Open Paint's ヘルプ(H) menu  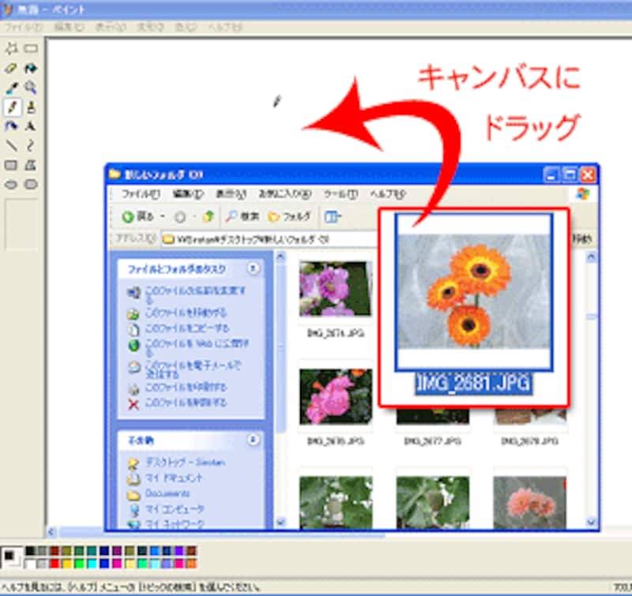(225, 28)
